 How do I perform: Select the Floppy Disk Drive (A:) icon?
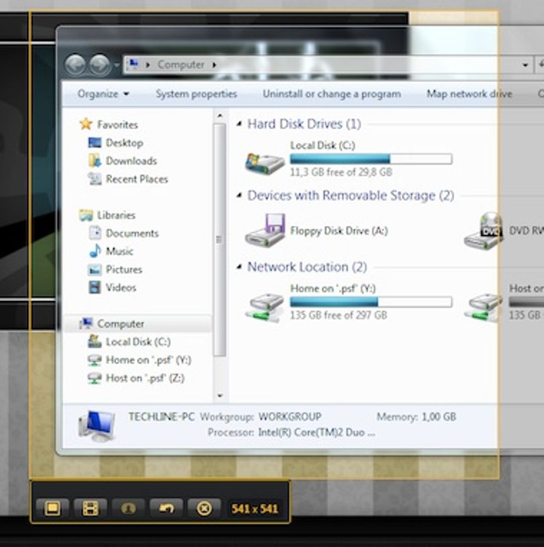(265, 230)
